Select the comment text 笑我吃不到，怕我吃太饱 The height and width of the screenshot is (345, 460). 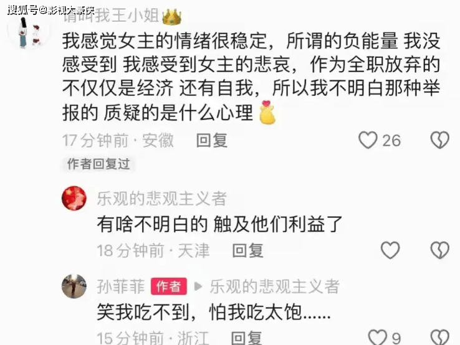(x=214, y=312)
